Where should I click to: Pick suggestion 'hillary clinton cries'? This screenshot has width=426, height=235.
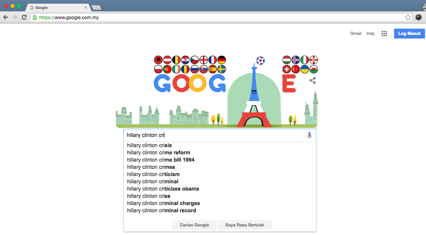(220, 196)
